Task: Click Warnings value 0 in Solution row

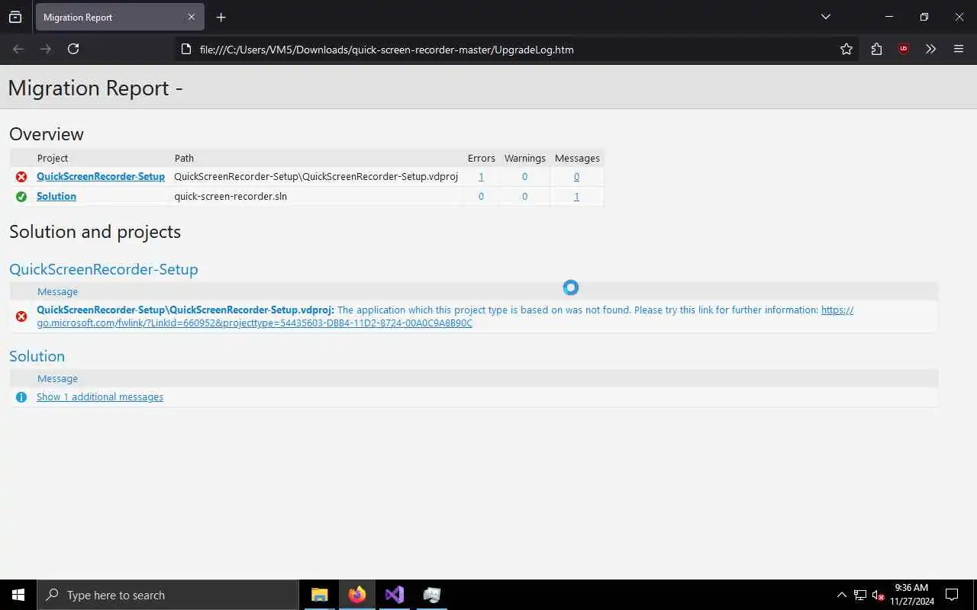Action: [524, 196]
